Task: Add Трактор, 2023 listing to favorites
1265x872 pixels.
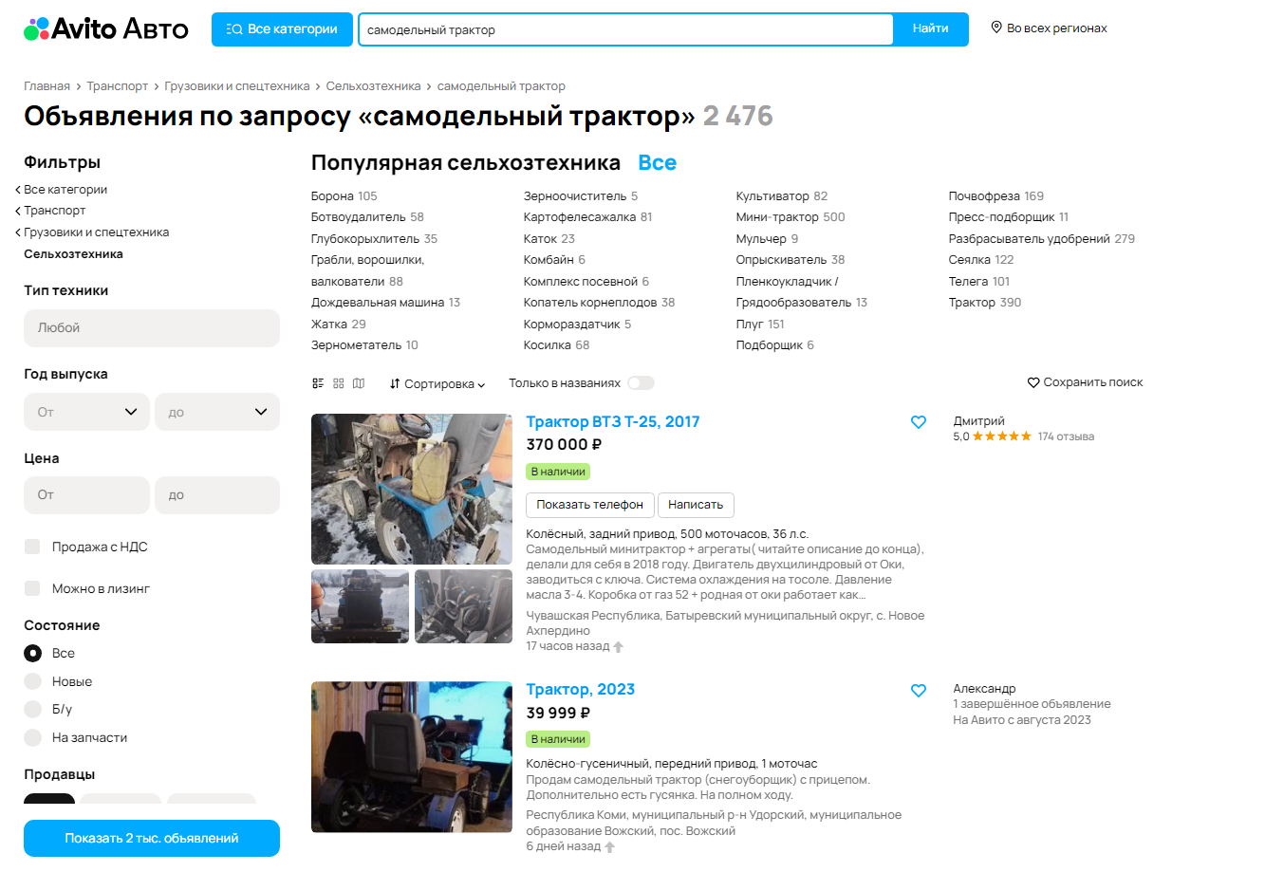Action: (919, 690)
